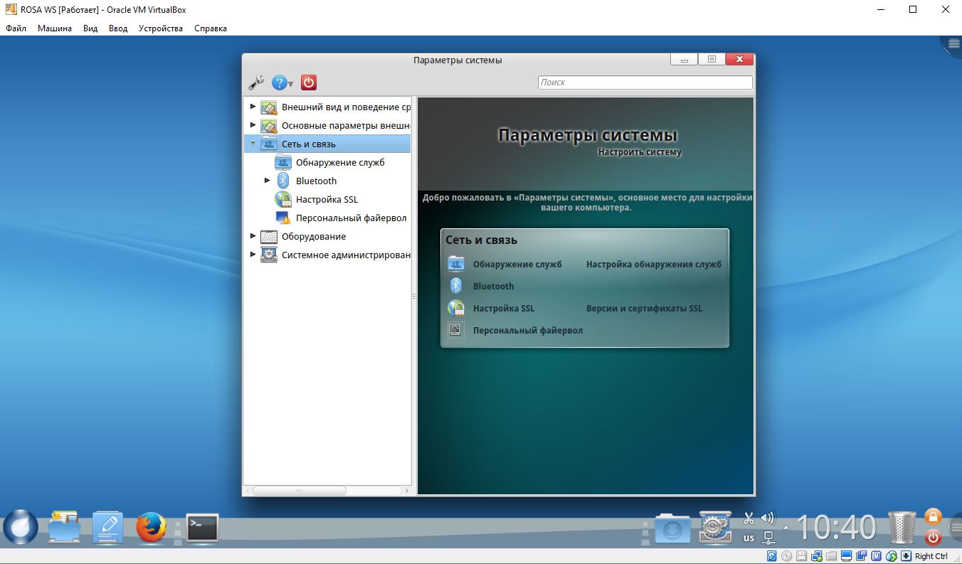Click the overlapping screens indicator in status bar
Viewport: 962px width, 564px height.
coord(862,556)
